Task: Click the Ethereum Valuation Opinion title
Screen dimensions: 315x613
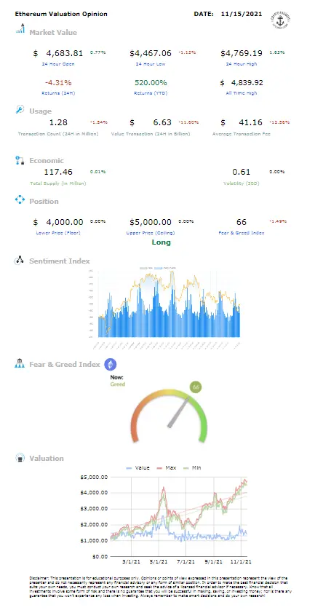Action: click(61, 14)
